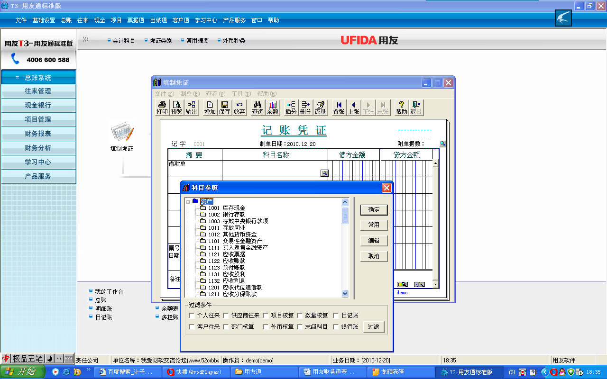
Task: Click the 查询 binoculars search icon
Action: coord(258,108)
